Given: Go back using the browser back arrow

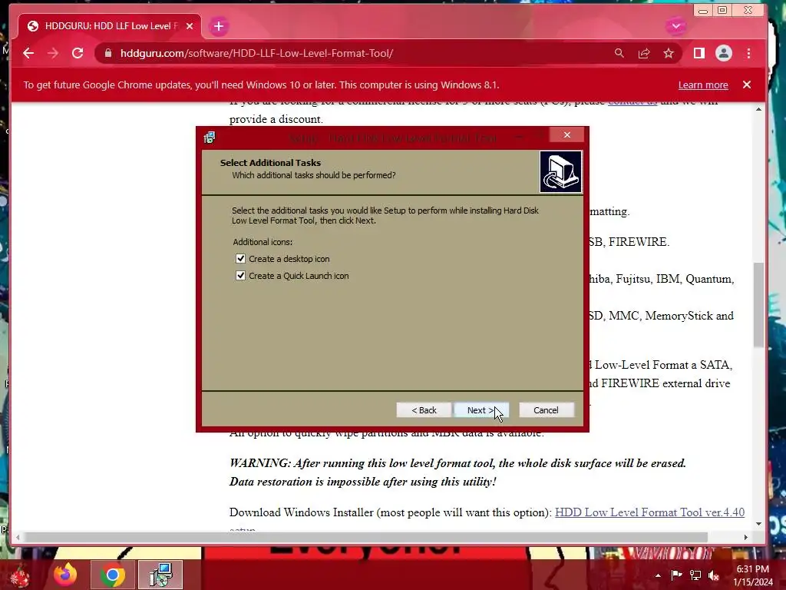Looking at the screenshot, I should click(28, 53).
